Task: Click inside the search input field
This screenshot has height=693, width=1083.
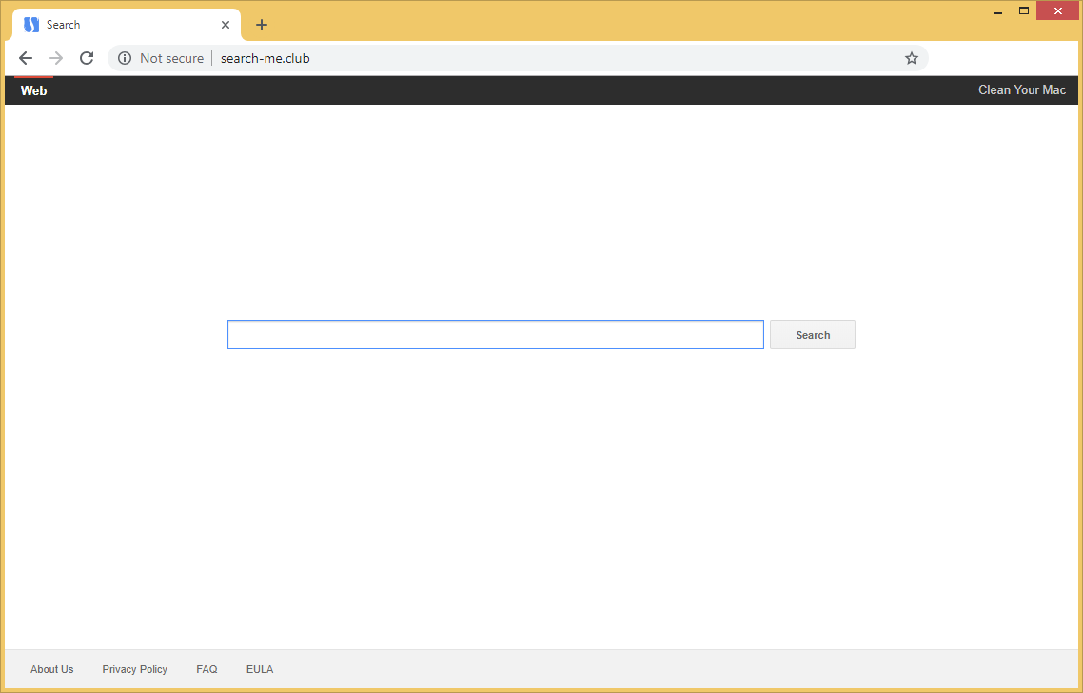Action: (495, 335)
